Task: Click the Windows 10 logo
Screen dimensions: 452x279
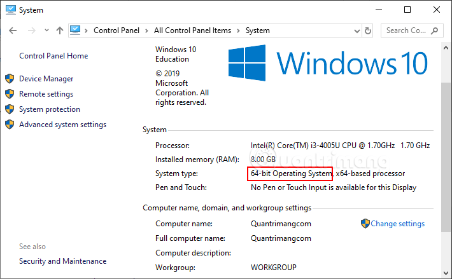Action: pyautogui.click(x=328, y=63)
